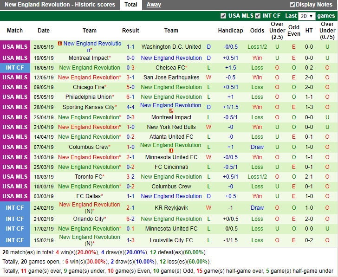
Task: Click the Over Under (0.75) column header
Action: point(327,31)
